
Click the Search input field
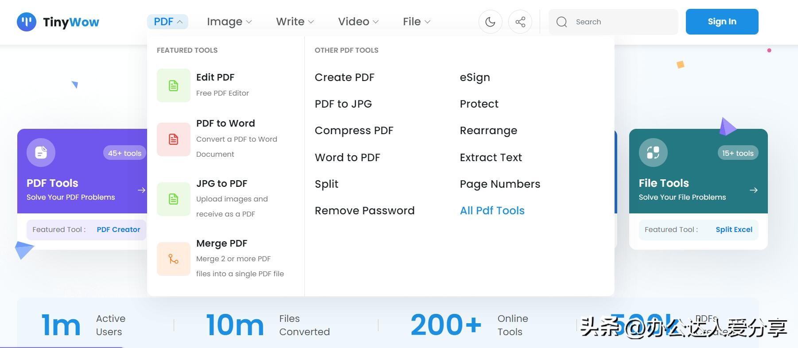[x=613, y=22]
